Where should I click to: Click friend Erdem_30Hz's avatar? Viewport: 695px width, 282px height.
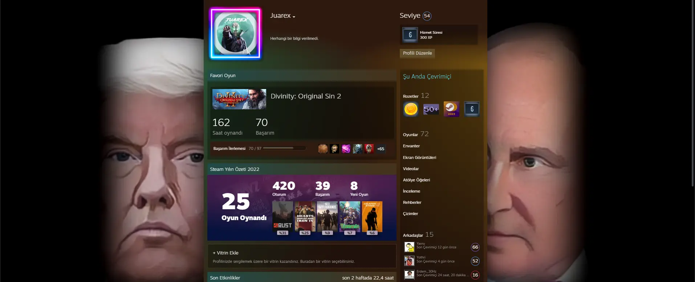click(x=409, y=275)
